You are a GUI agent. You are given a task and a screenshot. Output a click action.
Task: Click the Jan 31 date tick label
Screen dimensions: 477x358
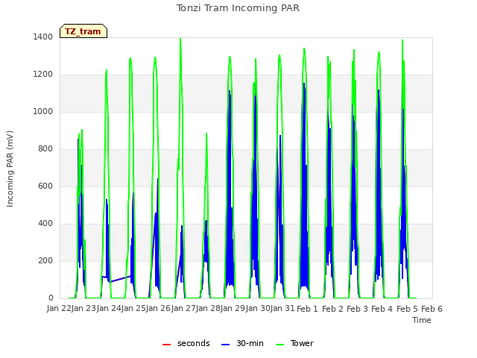282,309
